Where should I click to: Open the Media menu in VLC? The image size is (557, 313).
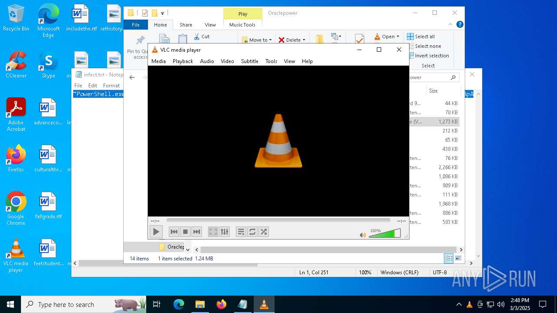click(158, 61)
